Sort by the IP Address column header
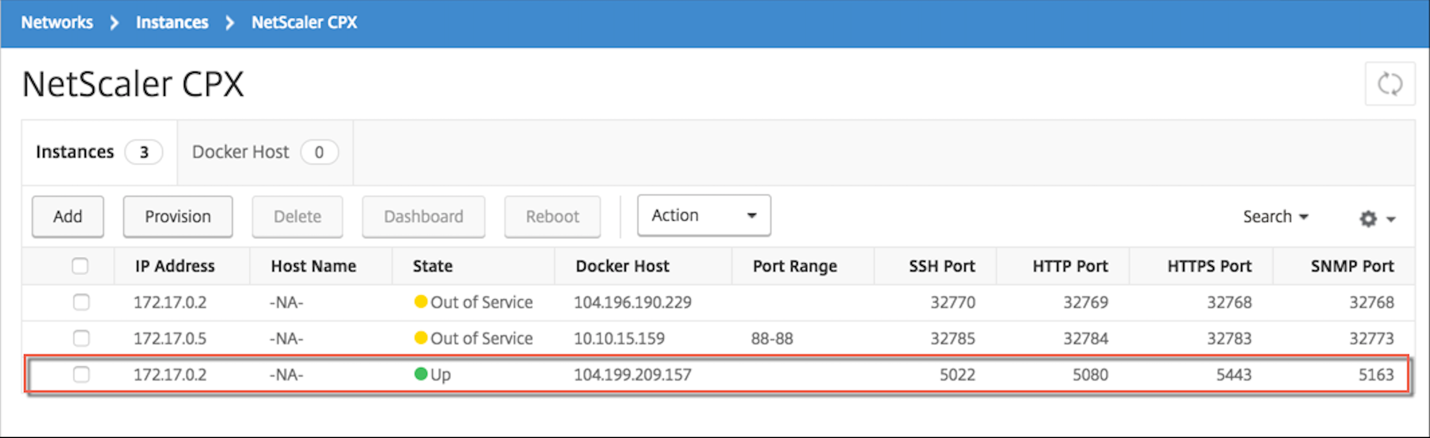 (175, 266)
